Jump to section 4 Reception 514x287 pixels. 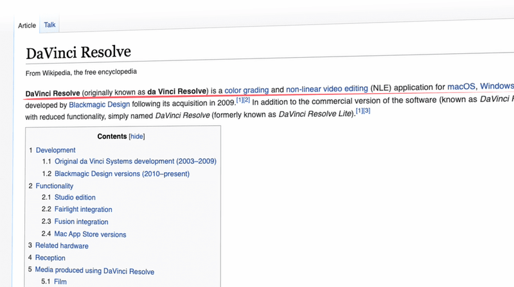coord(50,258)
